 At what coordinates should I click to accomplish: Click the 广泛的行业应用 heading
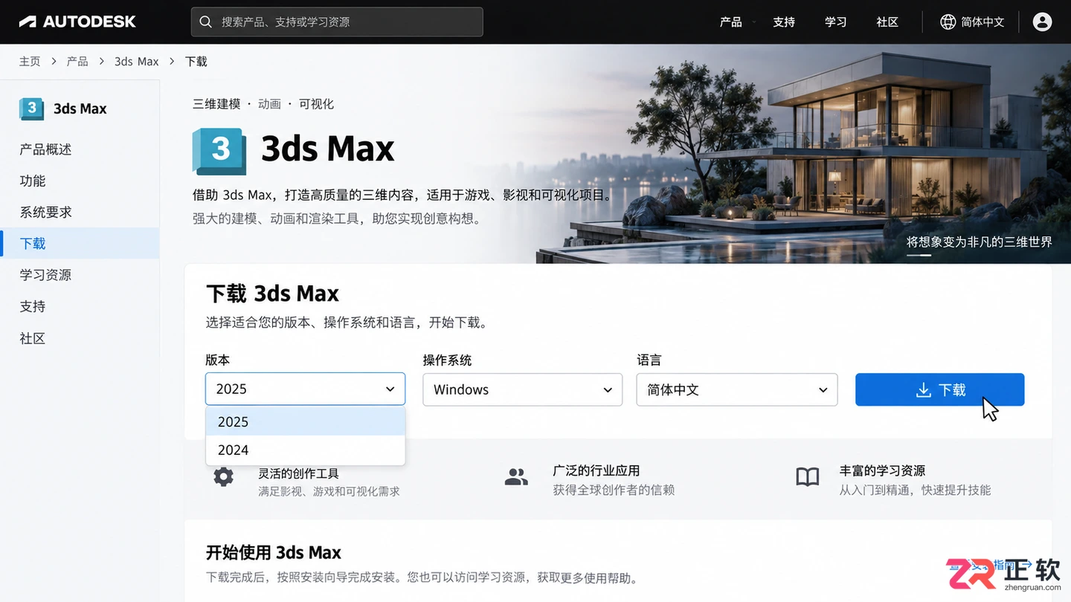click(596, 470)
